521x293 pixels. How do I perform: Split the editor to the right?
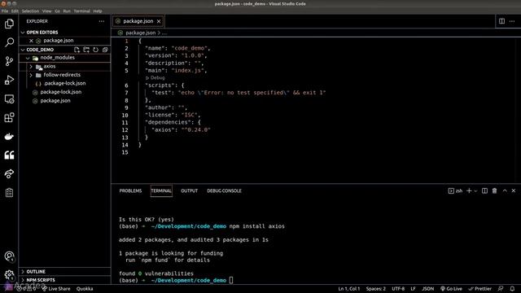pos(501,21)
